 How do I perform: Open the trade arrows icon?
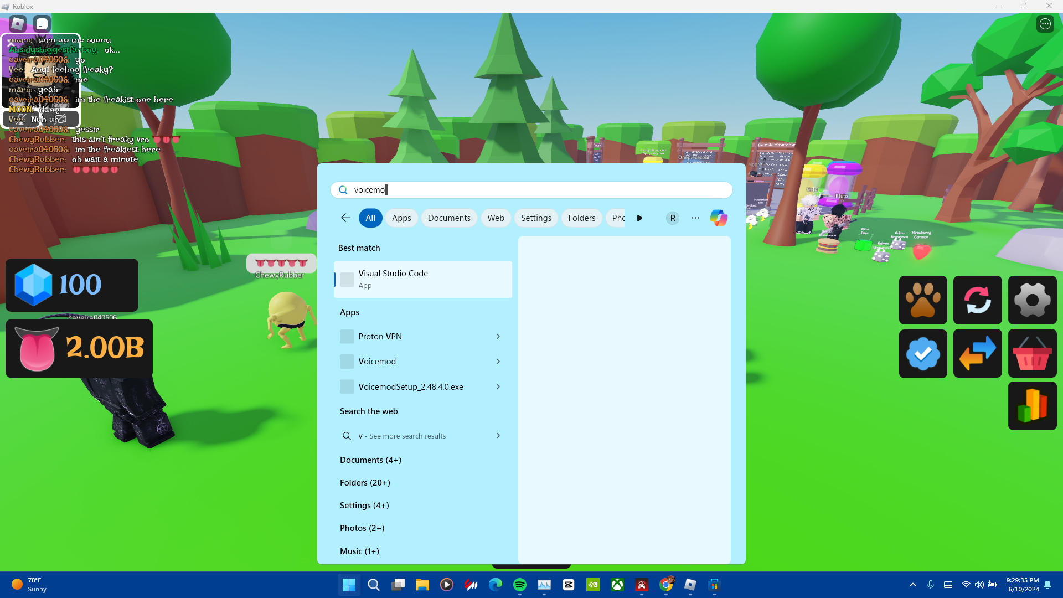[x=977, y=354]
